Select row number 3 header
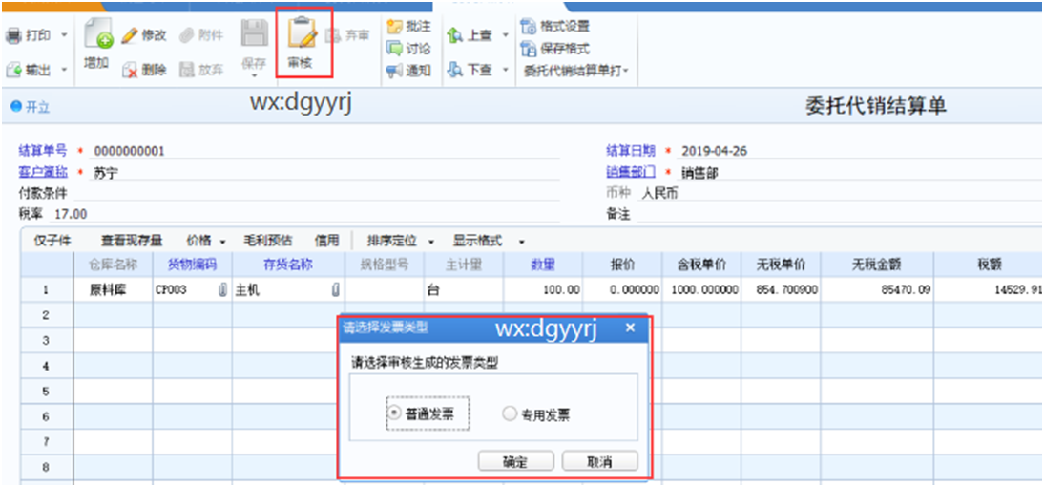The image size is (1044, 487). 47,341
